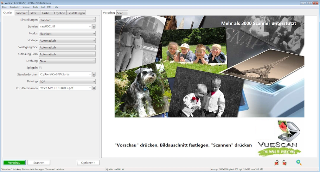Enable the Spiegeln checkbox
This screenshot has height=172, width=320.
(x=40, y=68)
